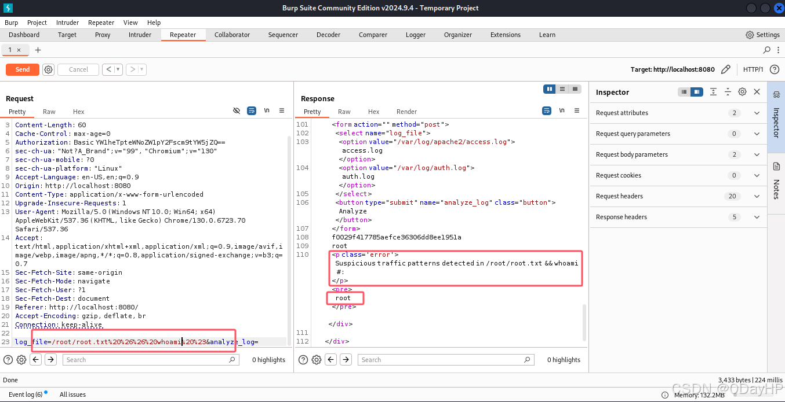
Task: Go to previous request in history
Action: (108, 69)
